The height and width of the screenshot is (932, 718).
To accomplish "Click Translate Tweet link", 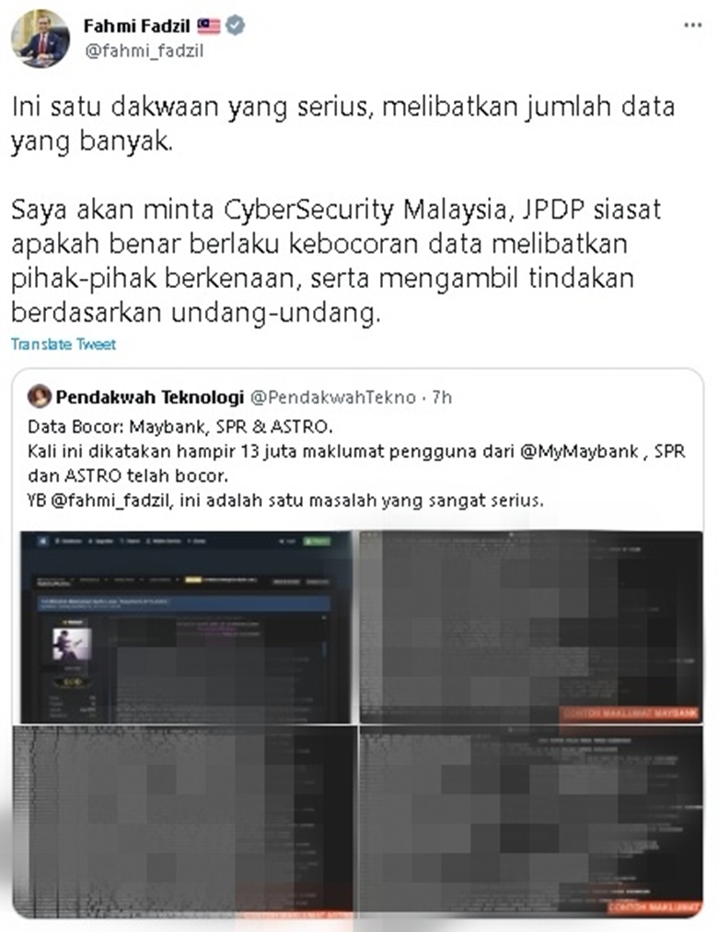I will tap(64, 344).
